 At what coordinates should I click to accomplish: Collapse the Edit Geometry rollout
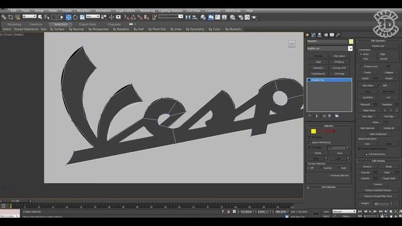378,41
